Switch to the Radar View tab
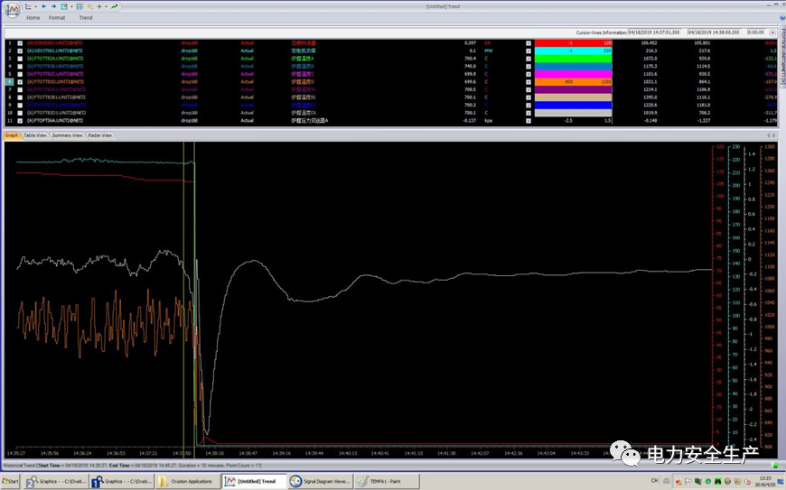The width and height of the screenshot is (786, 490). coord(99,135)
